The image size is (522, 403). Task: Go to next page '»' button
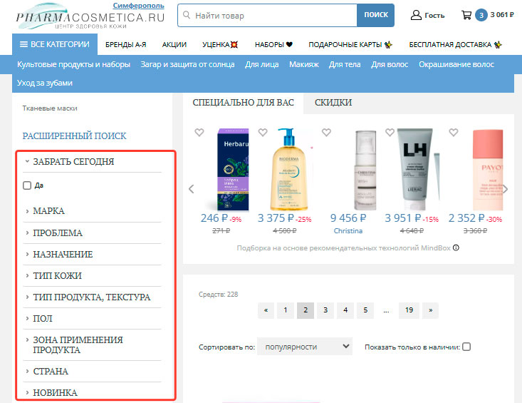(x=430, y=310)
